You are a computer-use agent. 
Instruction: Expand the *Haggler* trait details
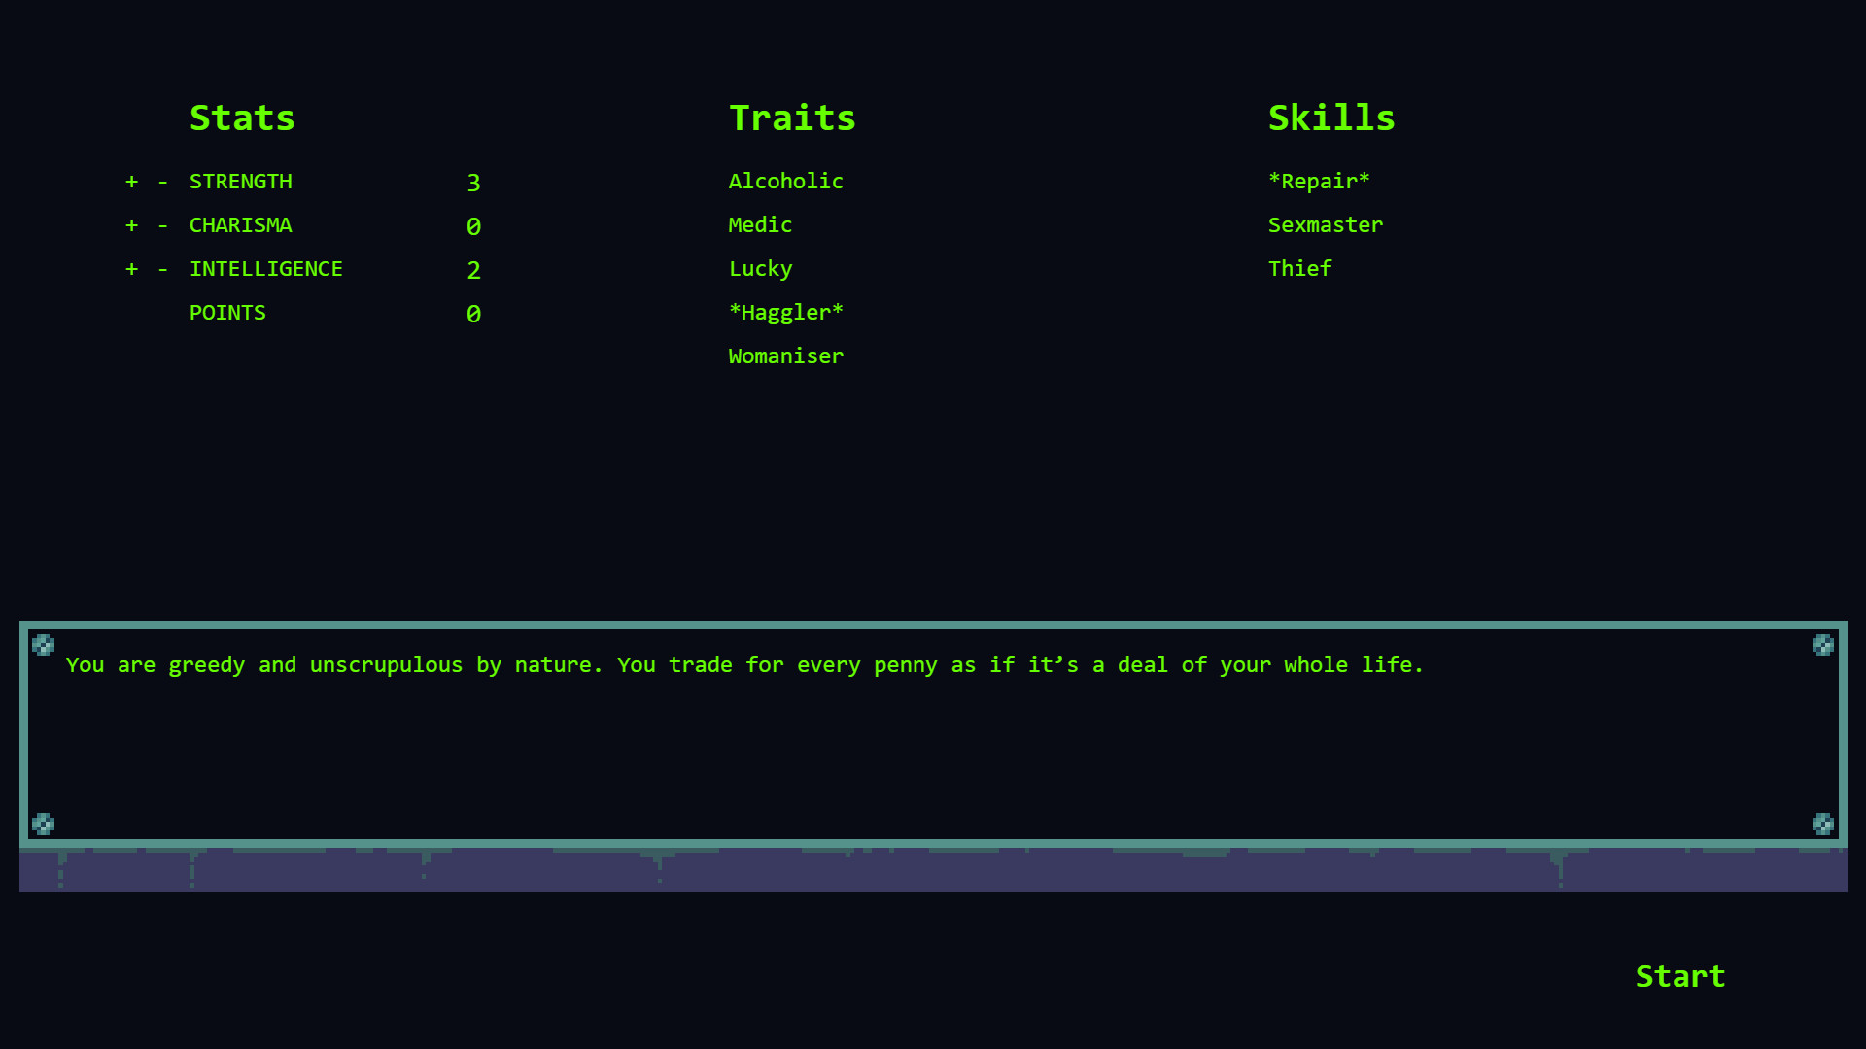(x=785, y=311)
